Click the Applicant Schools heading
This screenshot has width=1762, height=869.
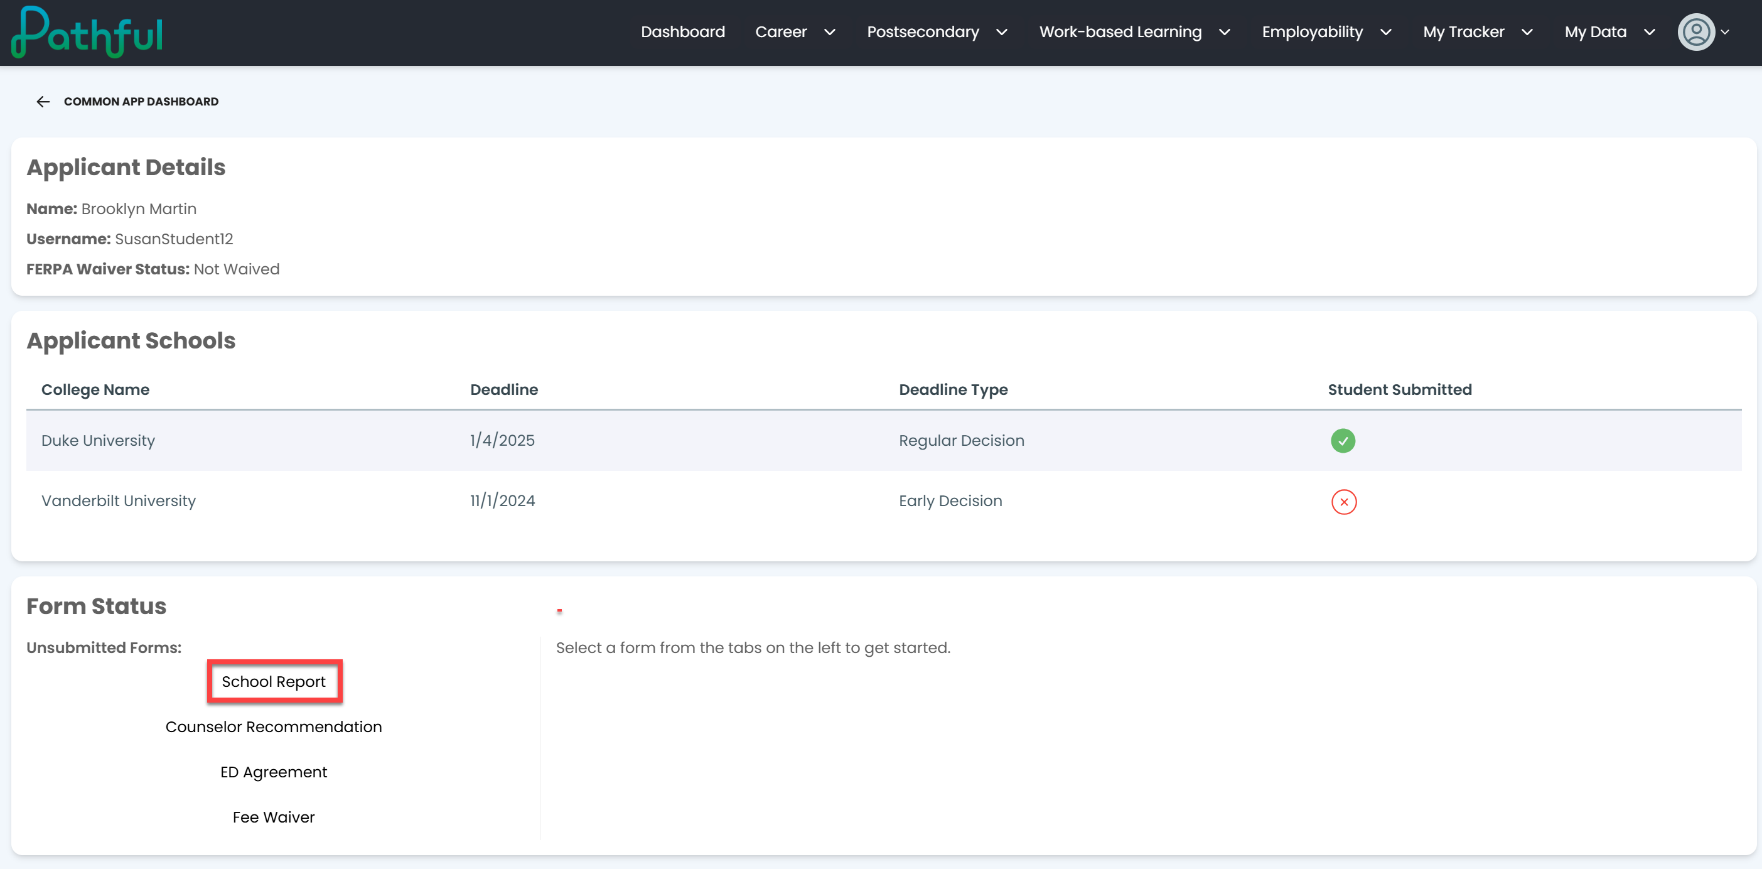(x=131, y=341)
